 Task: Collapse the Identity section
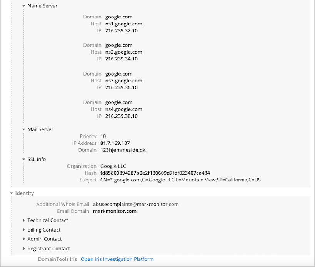pyautogui.click(x=12, y=193)
